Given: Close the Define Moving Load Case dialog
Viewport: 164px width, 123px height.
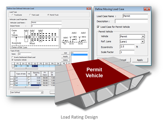Looking at the screenshot, I should click(147, 9).
